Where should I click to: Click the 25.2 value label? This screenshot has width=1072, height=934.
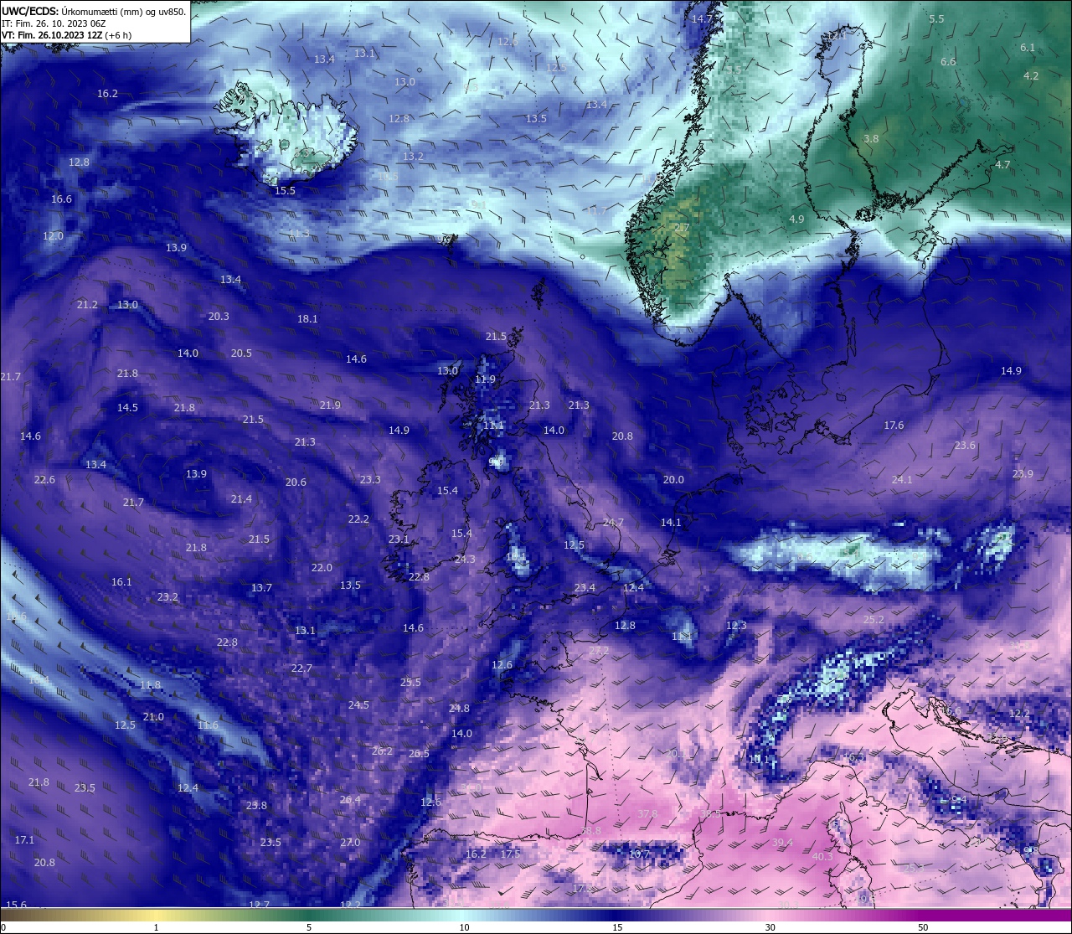874,620
